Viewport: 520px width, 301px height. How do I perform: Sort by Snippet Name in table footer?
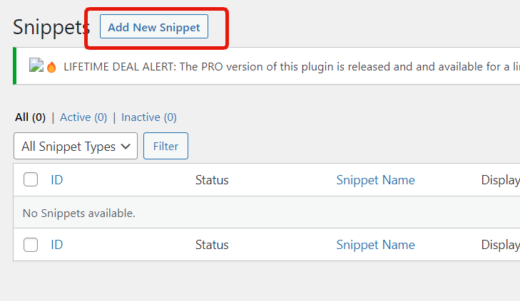point(375,245)
